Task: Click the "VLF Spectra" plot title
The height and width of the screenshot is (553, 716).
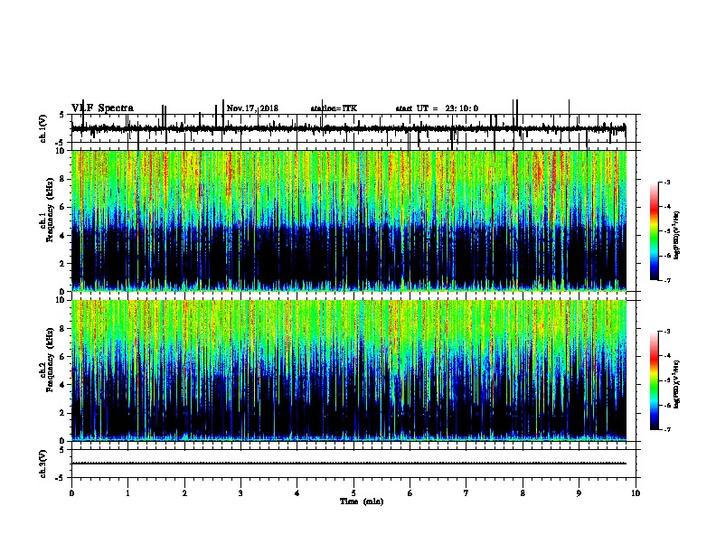Action: [103, 108]
